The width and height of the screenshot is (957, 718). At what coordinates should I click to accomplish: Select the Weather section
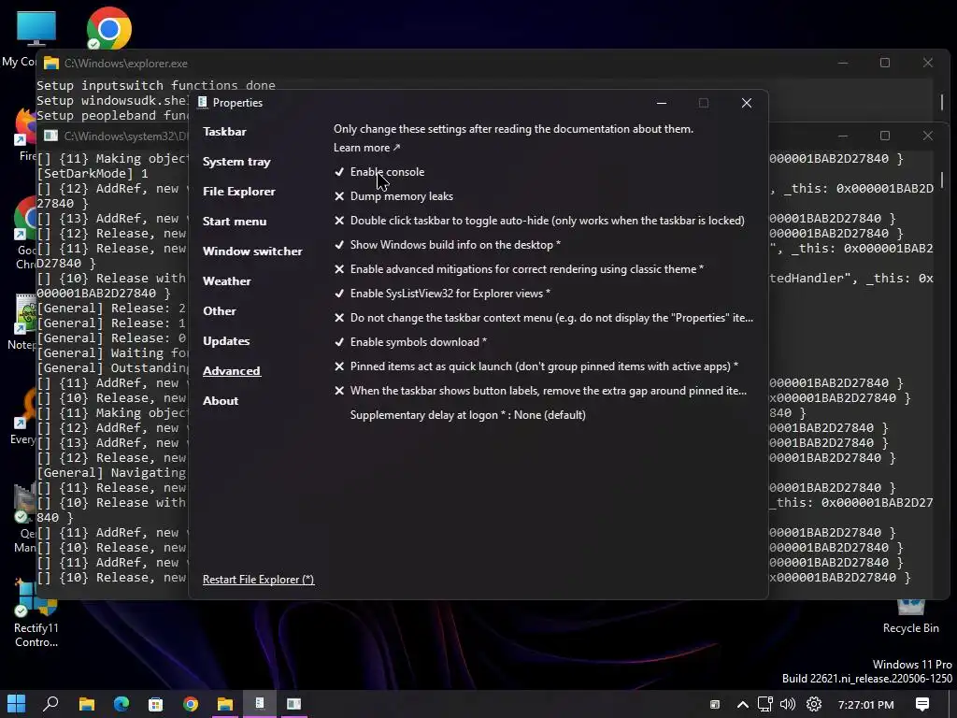point(226,281)
